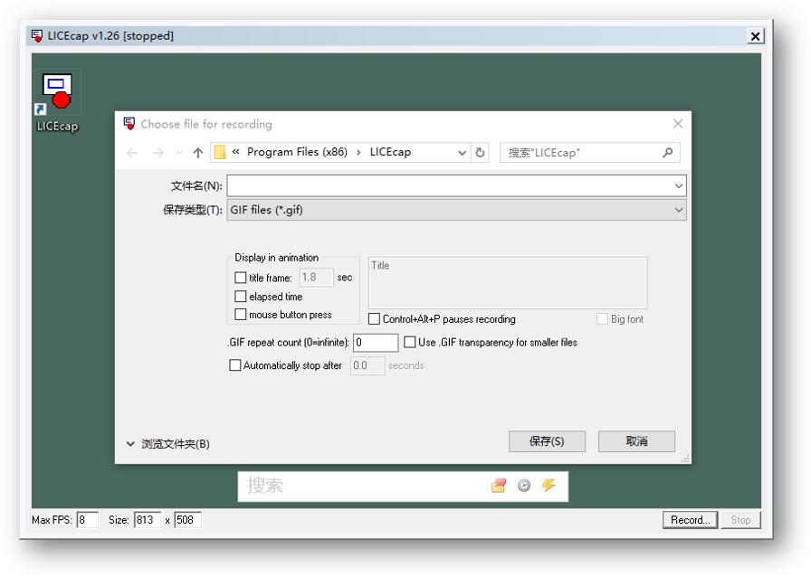The height and width of the screenshot is (577, 811).
Task: Enable the elapsed time checkbox
Action: 241,297
